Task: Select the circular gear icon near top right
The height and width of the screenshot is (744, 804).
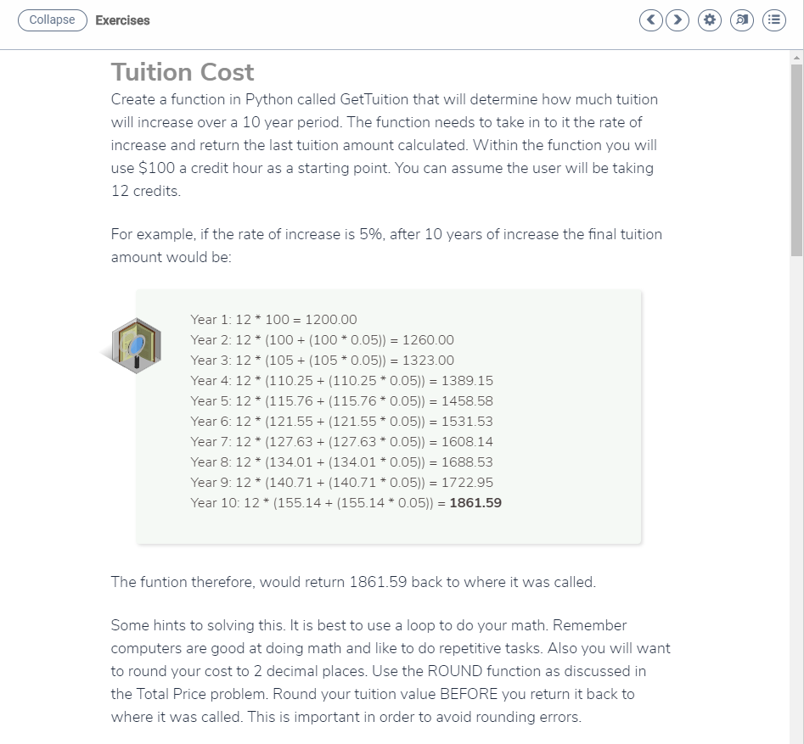Action: (x=710, y=20)
